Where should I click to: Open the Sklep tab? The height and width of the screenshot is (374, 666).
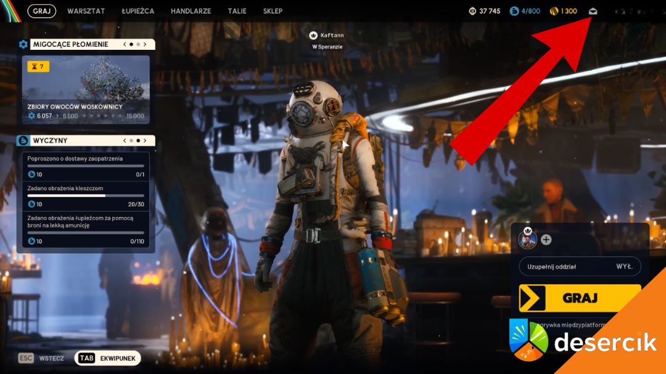click(x=273, y=11)
